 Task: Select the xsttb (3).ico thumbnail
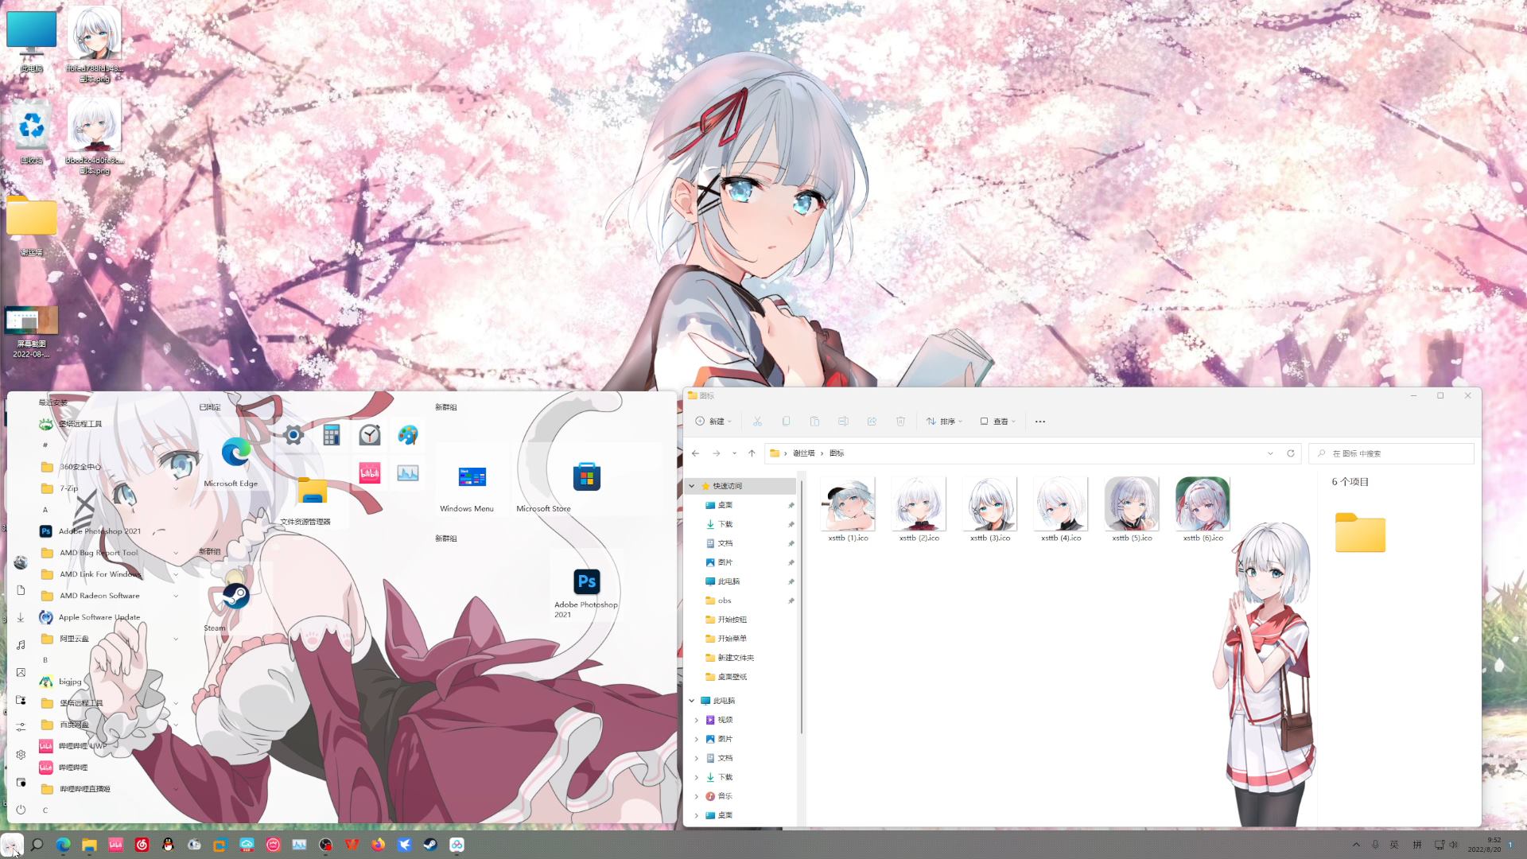(x=989, y=504)
